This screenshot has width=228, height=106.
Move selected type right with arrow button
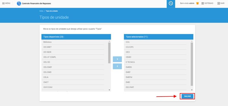[x=117, y=59]
